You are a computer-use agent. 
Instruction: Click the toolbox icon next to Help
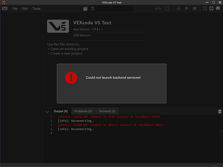(x=205, y=9)
